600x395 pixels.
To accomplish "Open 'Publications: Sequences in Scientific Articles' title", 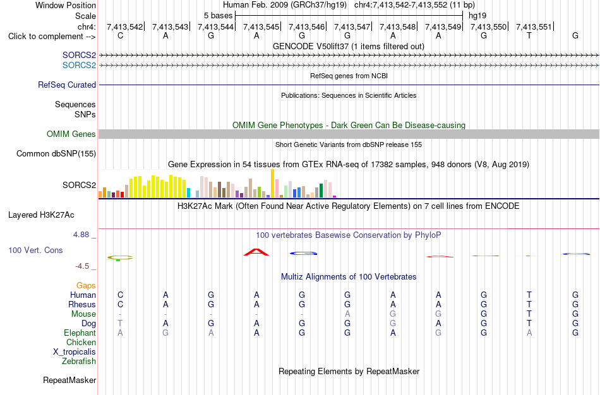I will (x=349, y=95).
